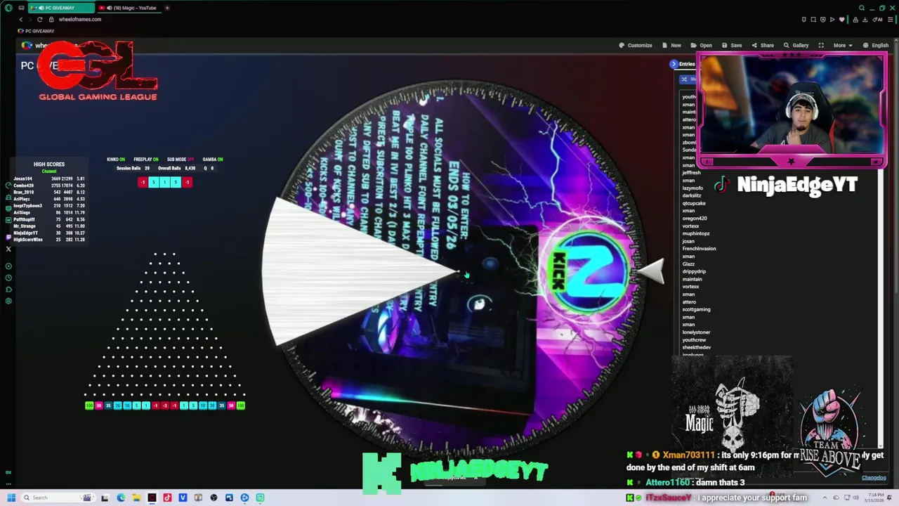This screenshot has width=899, height=506.
Task: Click the player arrow icon in browser toolbar
Action: click(x=832, y=19)
